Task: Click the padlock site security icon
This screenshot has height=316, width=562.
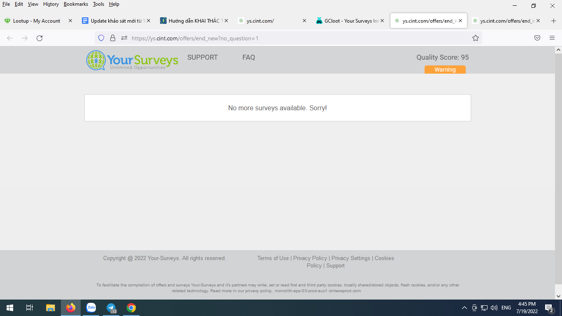Action: pyautogui.click(x=113, y=38)
